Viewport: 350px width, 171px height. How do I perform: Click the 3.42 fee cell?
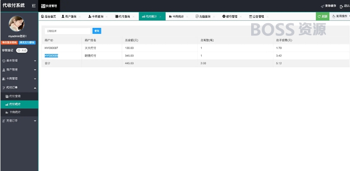pyautogui.click(x=279, y=56)
